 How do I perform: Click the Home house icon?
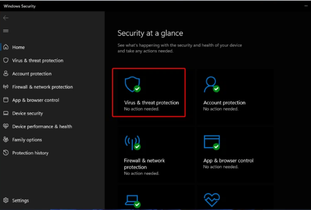point(6,47)
